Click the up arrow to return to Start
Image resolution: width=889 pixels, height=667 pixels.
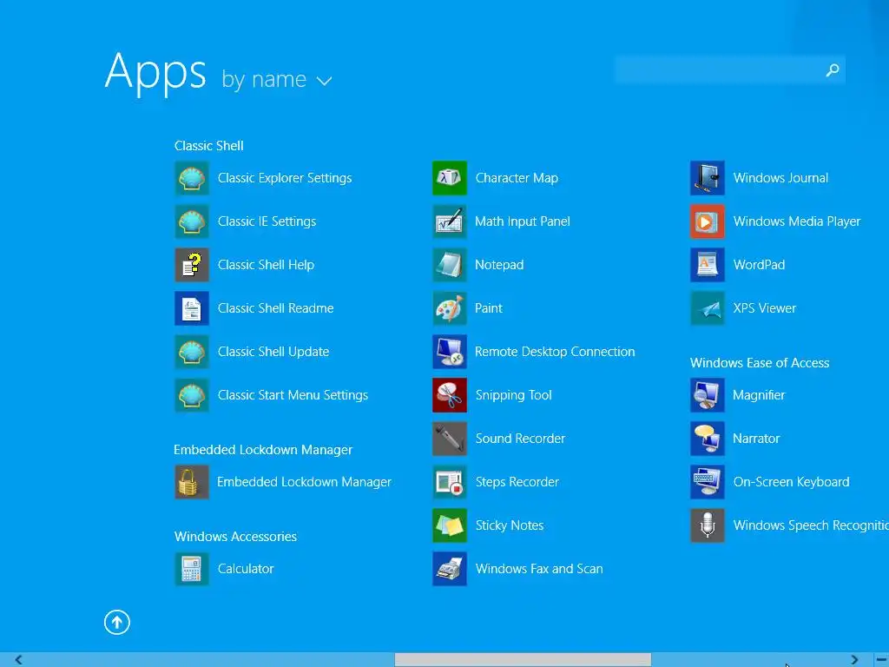(x=117, y=622)
